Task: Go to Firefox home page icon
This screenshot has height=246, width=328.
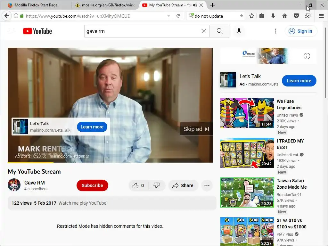Action: pos(285,16)
